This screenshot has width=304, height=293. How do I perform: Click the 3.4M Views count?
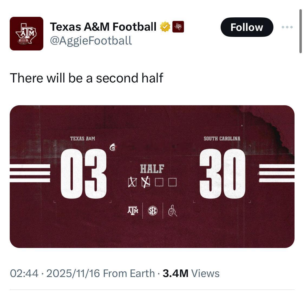point(191,273)
